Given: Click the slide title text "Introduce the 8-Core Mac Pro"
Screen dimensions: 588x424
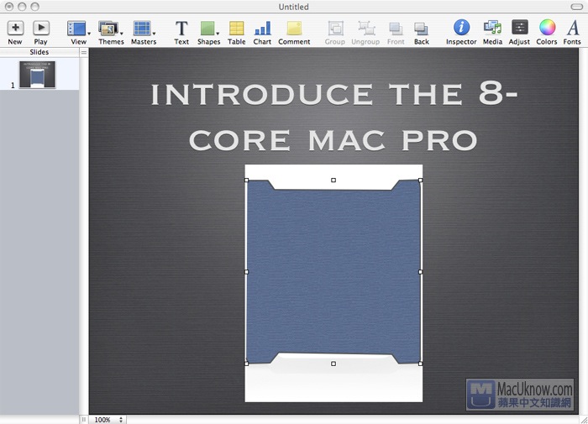Looking at the screenshot, I should click(333, 117).
